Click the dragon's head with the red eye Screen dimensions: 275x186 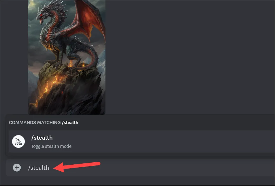(41, 17)
